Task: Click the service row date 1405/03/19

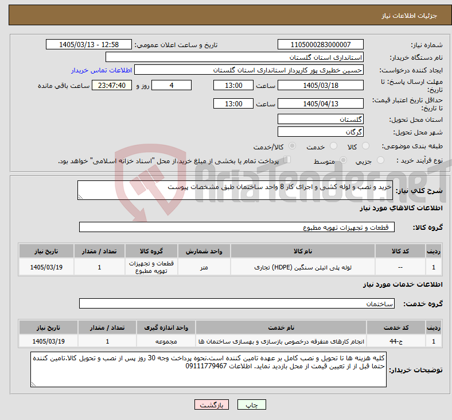Action: tap(48, 341)
